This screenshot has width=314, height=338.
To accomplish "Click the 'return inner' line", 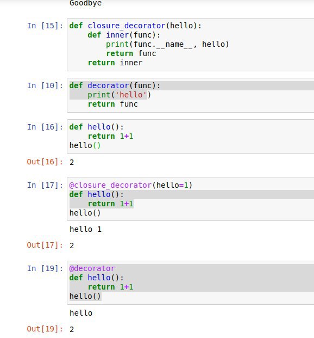I will [115, 63].
